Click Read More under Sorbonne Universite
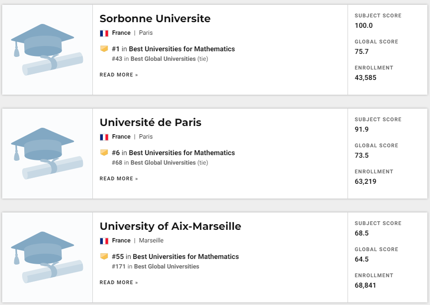This screenshot has height=305, width=430. (119, 75)
